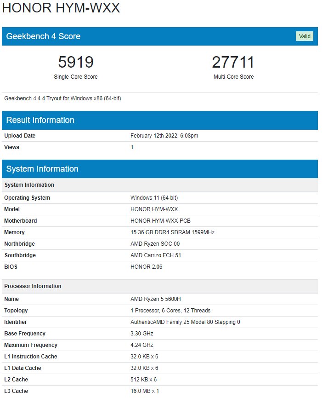Click the Northbridge row label
Screen dimensions: 322x398
point(19,244)
